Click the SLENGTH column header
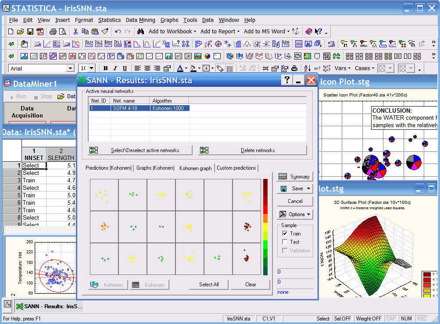Screen dimensions: 440x324 61,154
